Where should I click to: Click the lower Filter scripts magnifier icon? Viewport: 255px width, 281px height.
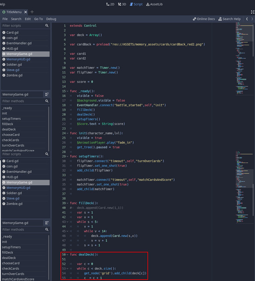pyautogui.click(x=47, y=154)
